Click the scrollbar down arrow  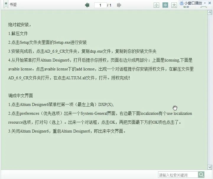click(210, 167)
